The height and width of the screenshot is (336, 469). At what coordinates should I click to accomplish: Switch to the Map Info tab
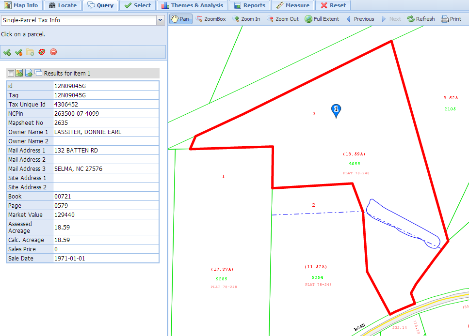tap(21, 5)
